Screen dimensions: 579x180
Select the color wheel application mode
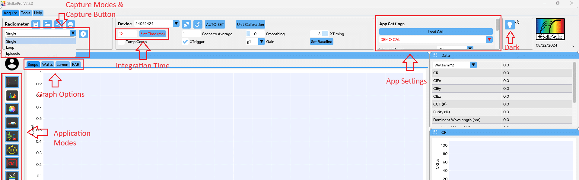tap(12, 109)
